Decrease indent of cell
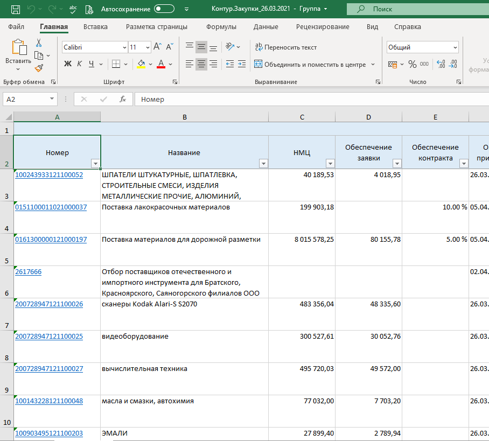 (x=230, y=64)
